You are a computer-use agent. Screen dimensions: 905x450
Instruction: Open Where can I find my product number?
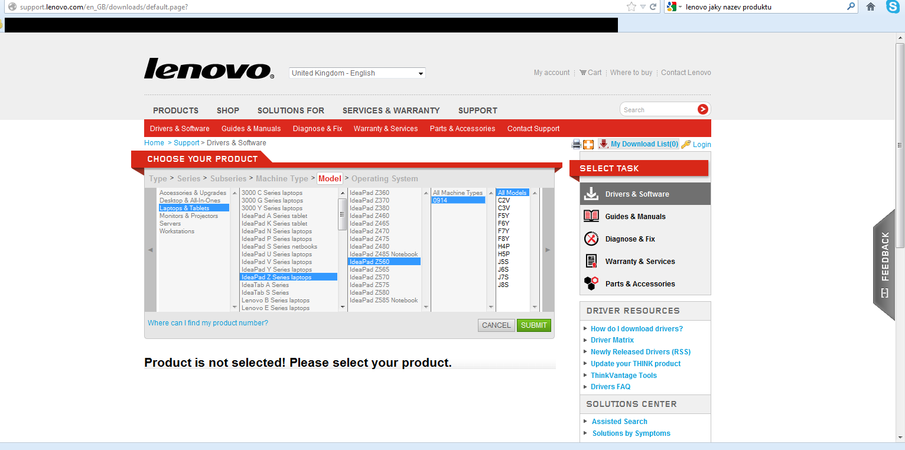click(208, 323)
